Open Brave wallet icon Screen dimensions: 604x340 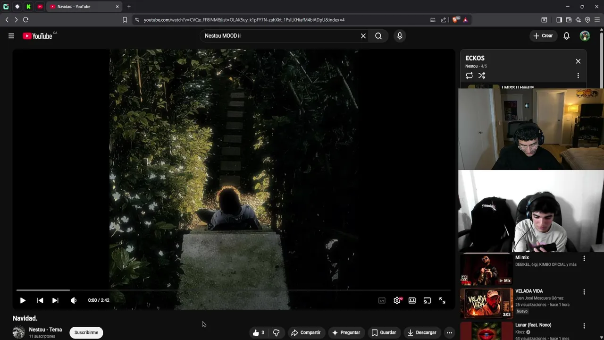(x=569, y=20)
